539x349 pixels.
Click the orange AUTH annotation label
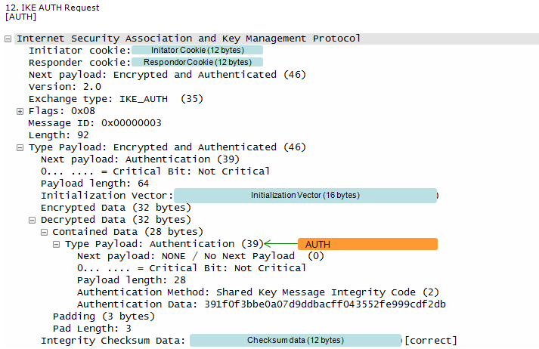367,244
